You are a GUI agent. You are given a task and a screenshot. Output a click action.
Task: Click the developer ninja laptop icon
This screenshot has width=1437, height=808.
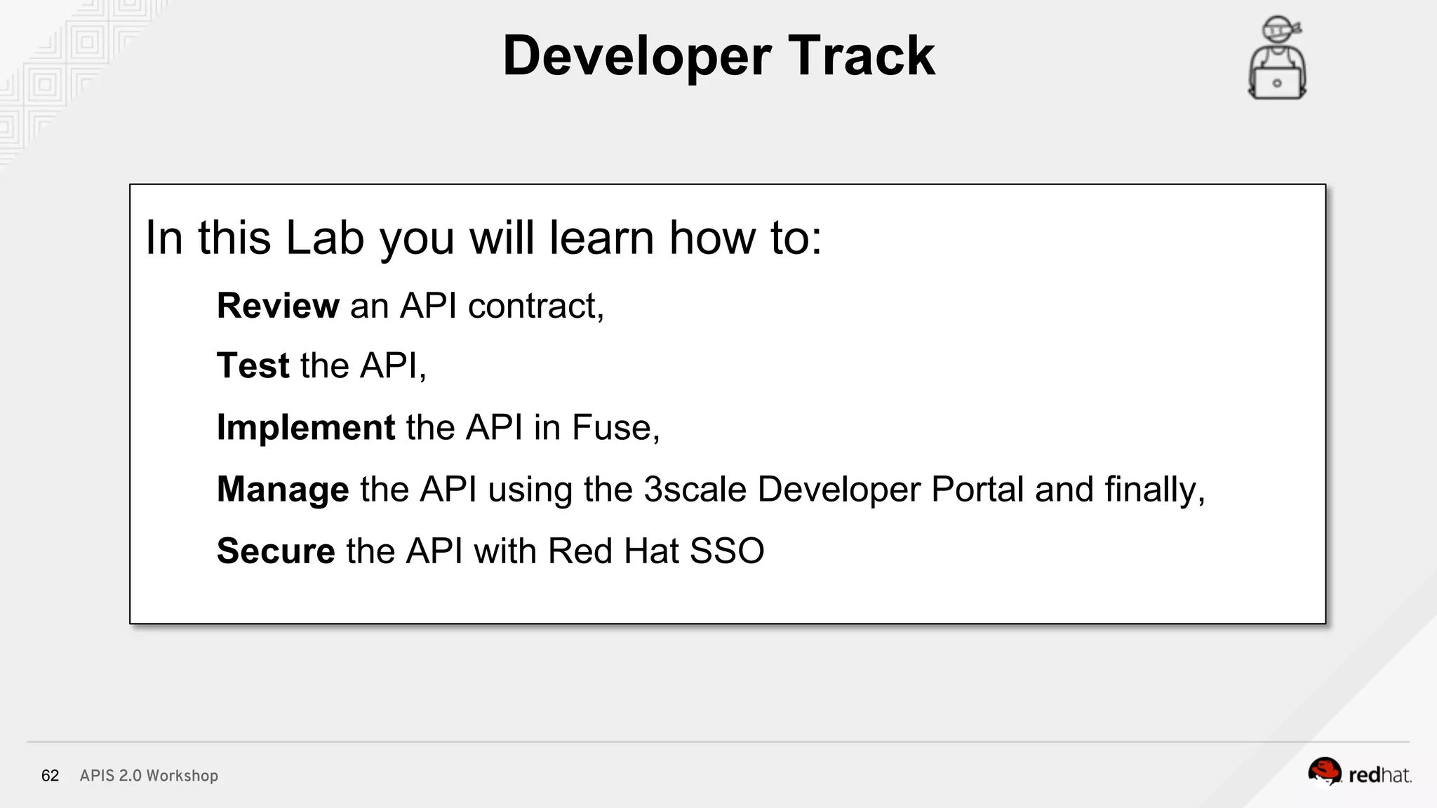coord(1277,59)
